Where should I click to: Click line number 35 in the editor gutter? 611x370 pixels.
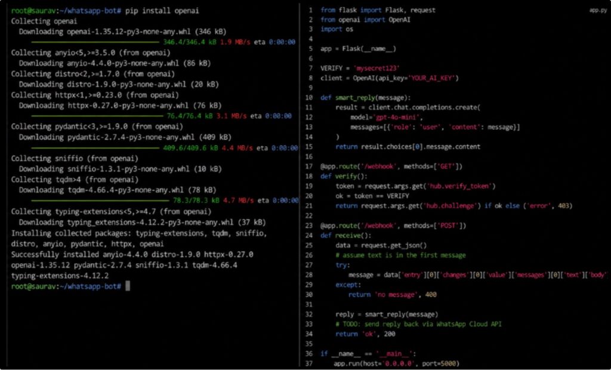[309, 344]
